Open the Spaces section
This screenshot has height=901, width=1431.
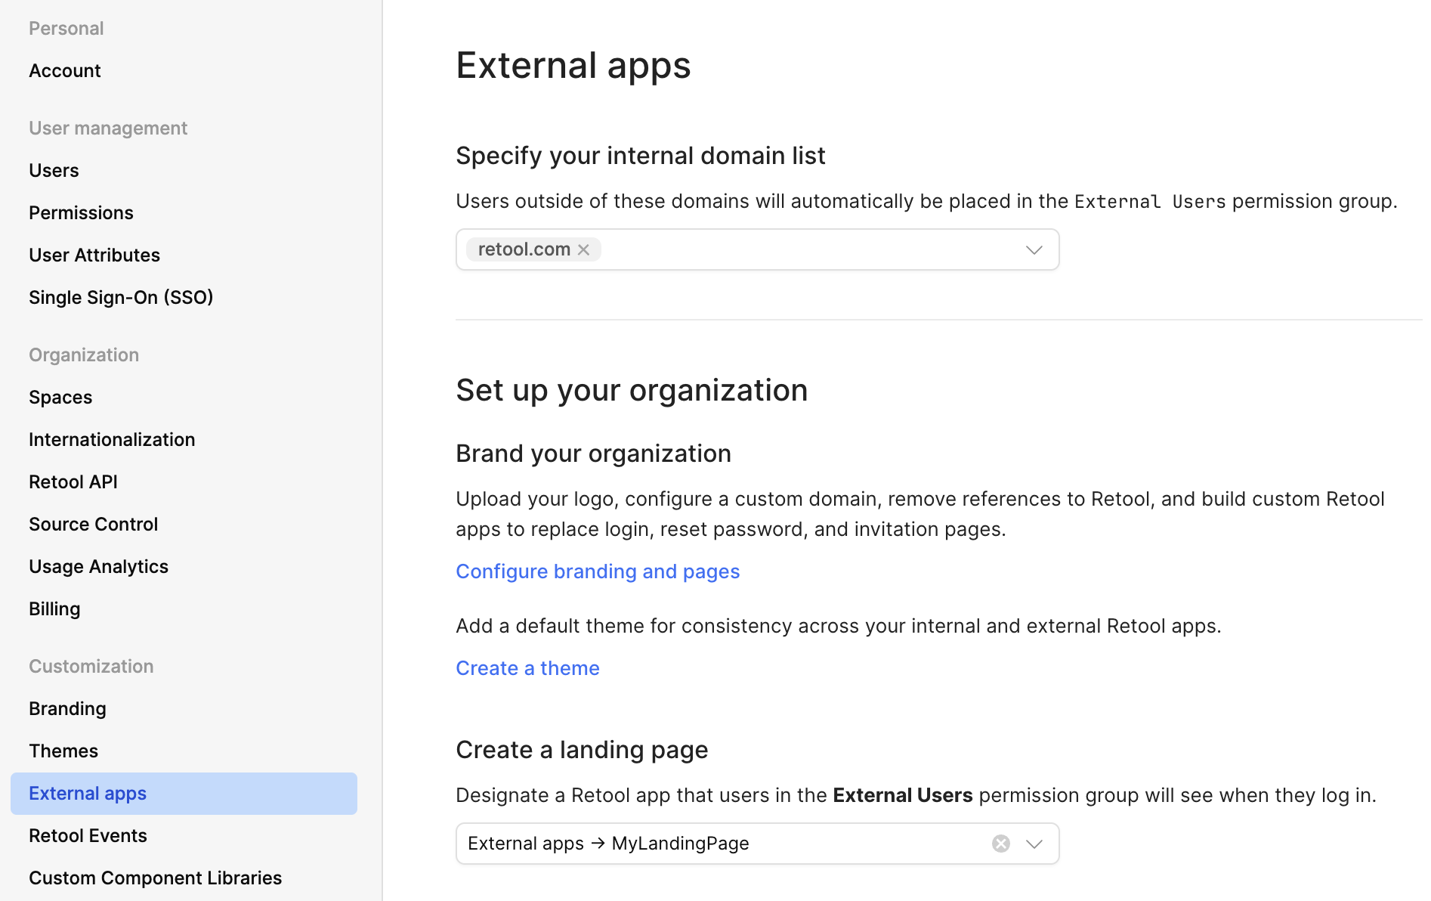tap(60, 398)
